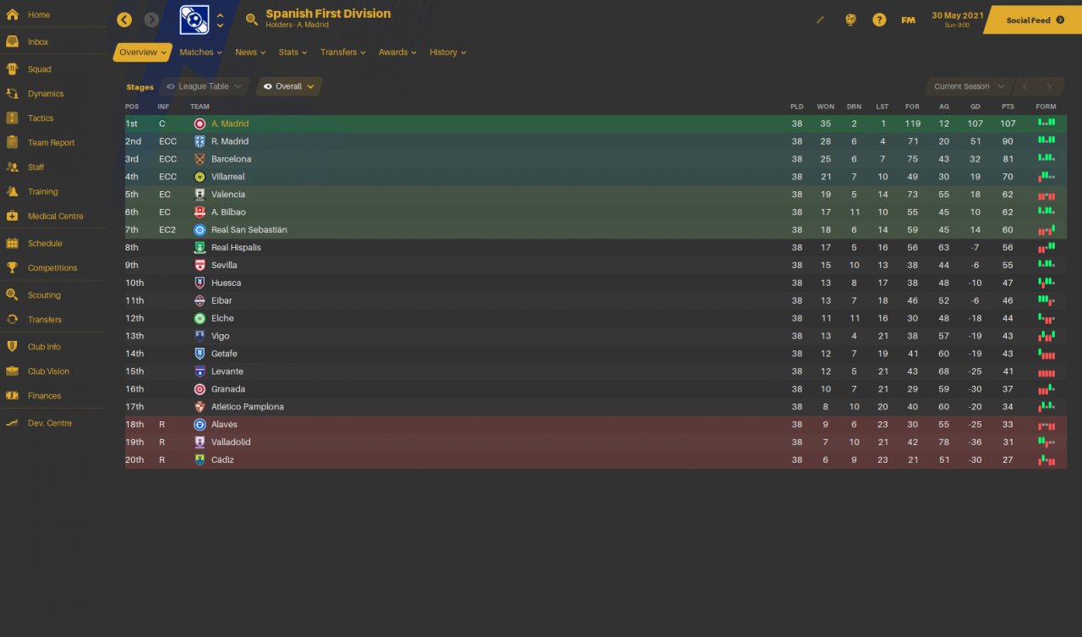This screenshot has height=637, width=1082.
Task: Open the History menu tab
Action: (x=447, y=52)
